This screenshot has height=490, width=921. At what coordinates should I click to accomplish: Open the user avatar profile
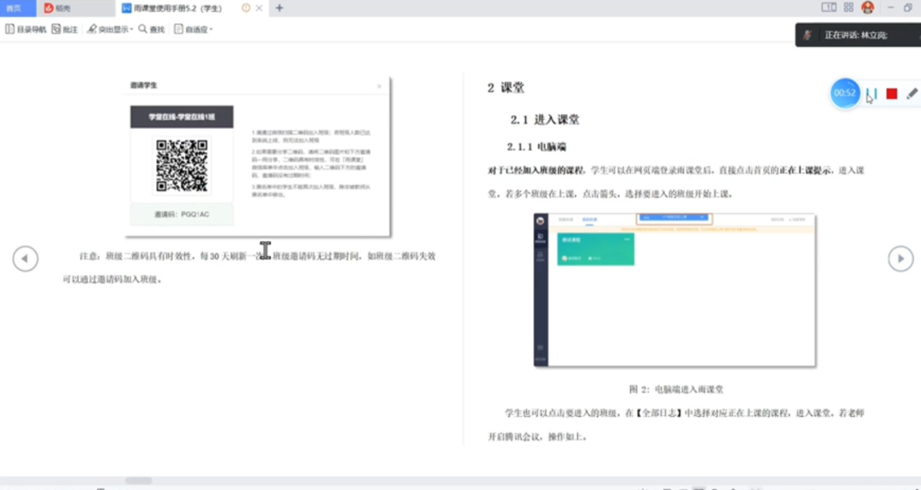tap(867, 8)
